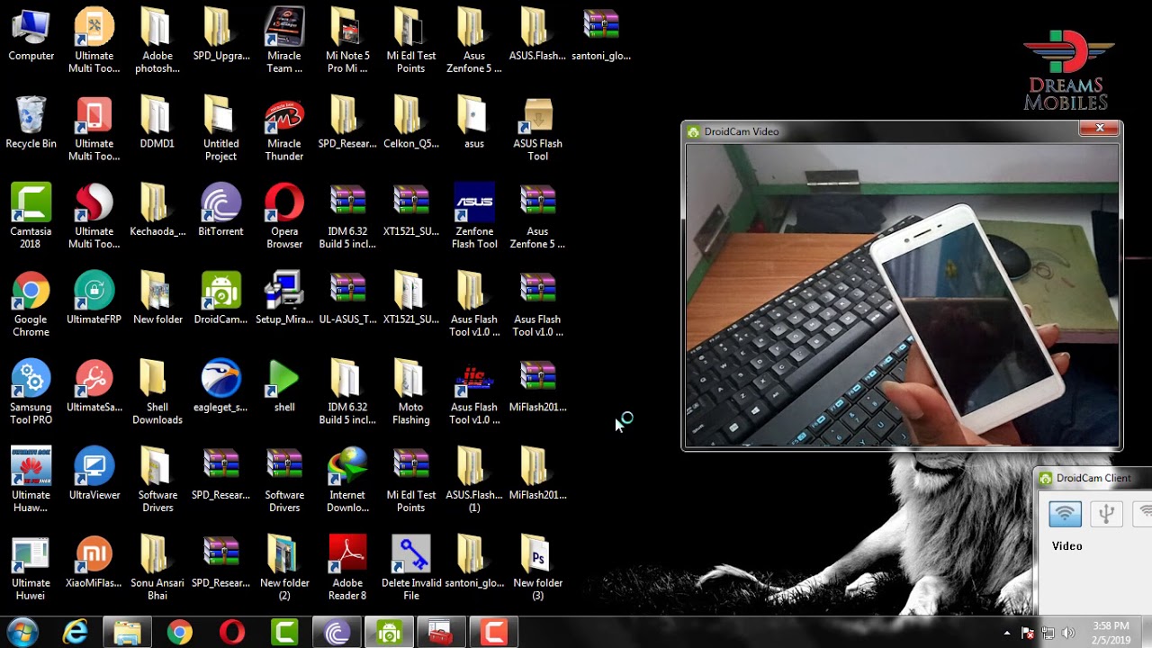Image resolution: width=1152 pixels, height=648 pixels.
Task: Select the New folder (2) icon
Action: click(x=284, y=568)
